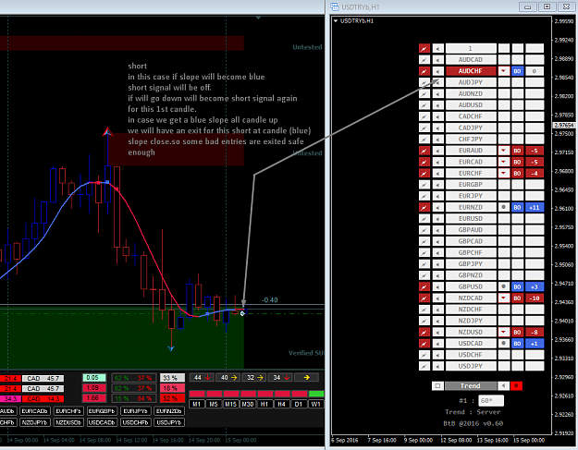This screenshot has width=578, height=450.
Task: Click the EURCADb symbol button
Action: (34, 411)
